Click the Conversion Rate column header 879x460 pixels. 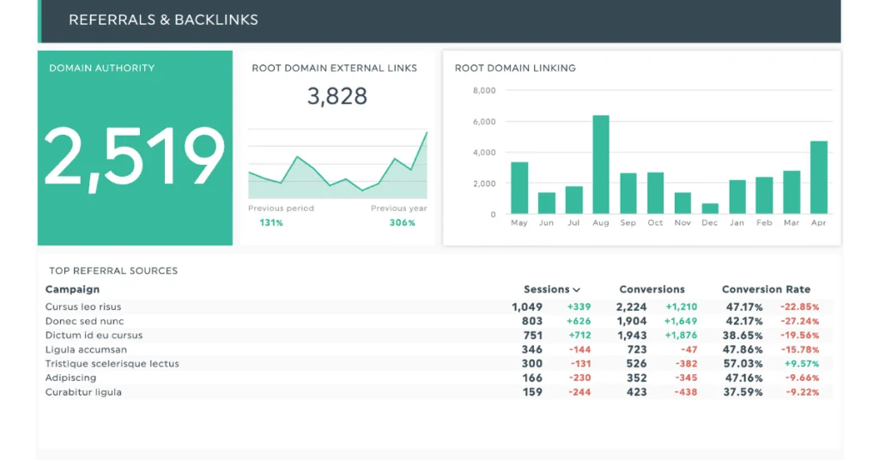pyautogui.click(x=766, y=290)
